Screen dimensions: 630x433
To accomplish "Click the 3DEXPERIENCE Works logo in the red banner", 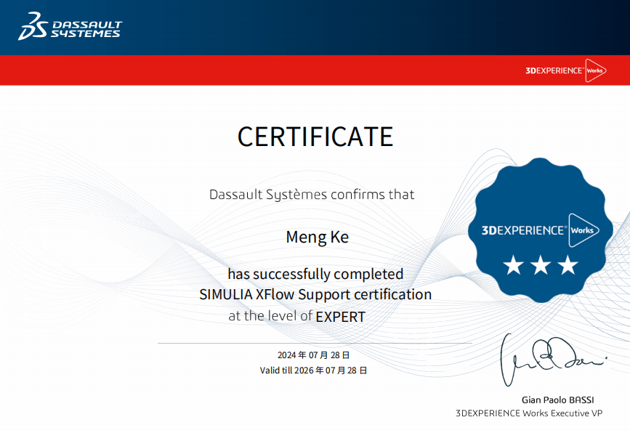I will click(x=566, y=70).
